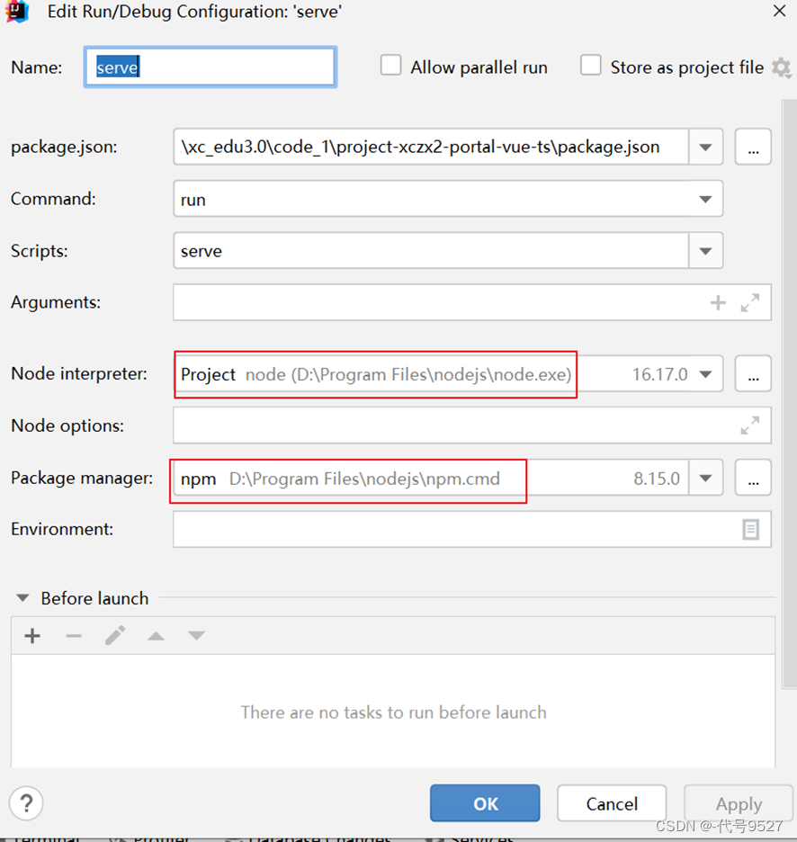Add an argument with the plus icon
This screenshot has height=842, width=797.
coord(718,303)
